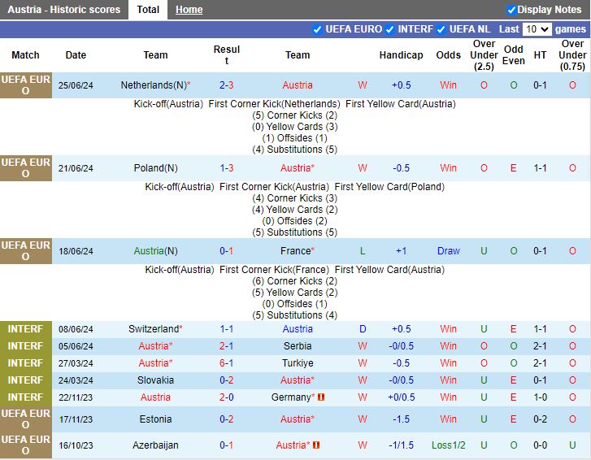Click the Handicap column header
This screenshot has height=460, width=591.
click(401, 55)
